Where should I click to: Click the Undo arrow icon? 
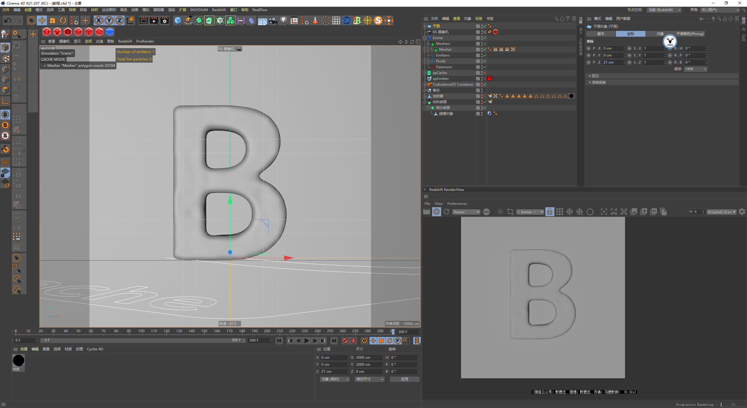click(8, 20)
